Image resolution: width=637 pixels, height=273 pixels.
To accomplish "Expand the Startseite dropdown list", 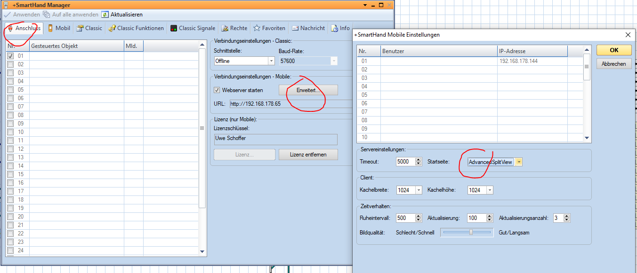I will (519, 162).
